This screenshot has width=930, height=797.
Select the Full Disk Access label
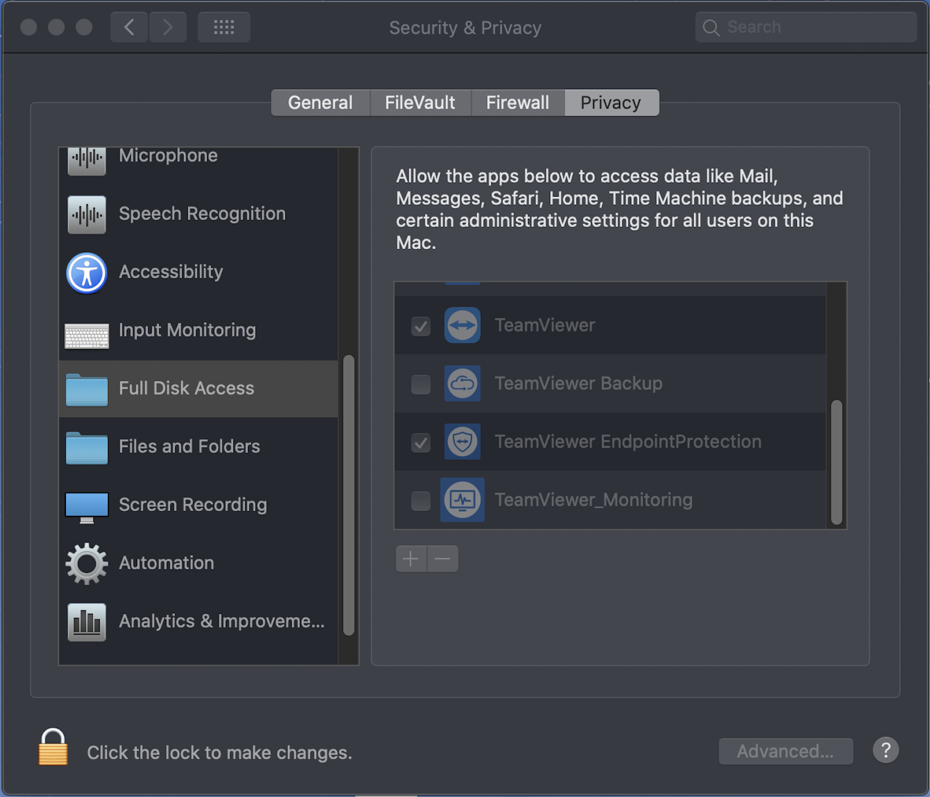tap(187, 389)
